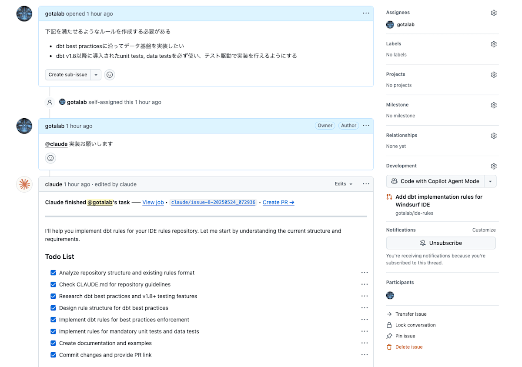Customize notification settings
Image resolution: width=522 pixels, height=367 pixels.
point(484,230)
